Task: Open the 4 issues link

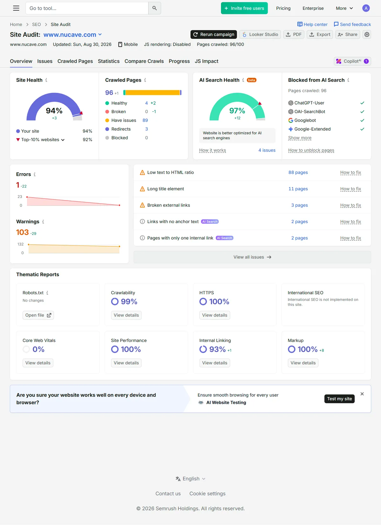Action: (267, 150)
